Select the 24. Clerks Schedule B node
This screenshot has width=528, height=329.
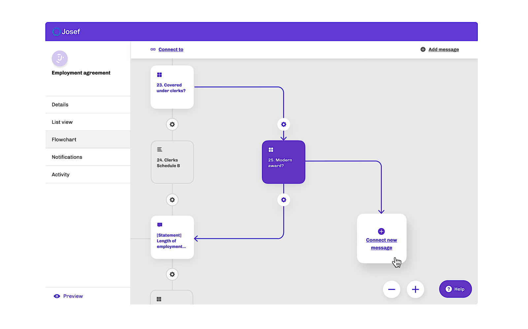172,162
